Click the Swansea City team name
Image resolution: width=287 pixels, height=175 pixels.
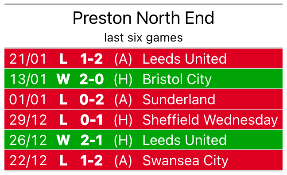click(185, 161)
